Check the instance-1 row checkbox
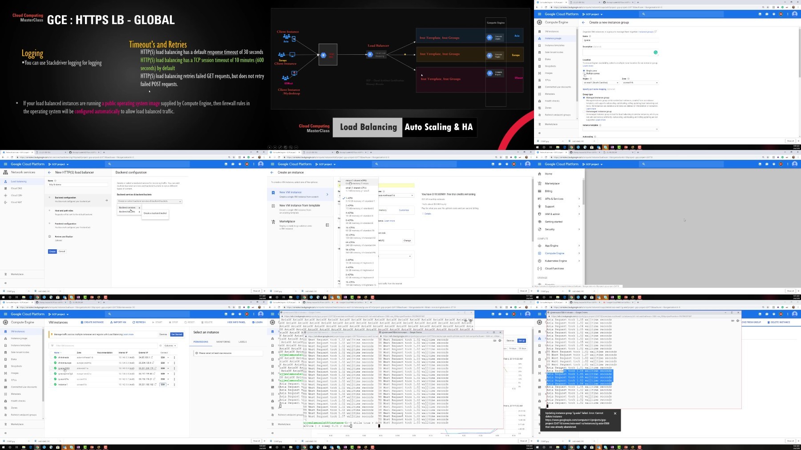801x450 pixels. tap(51, 385)
